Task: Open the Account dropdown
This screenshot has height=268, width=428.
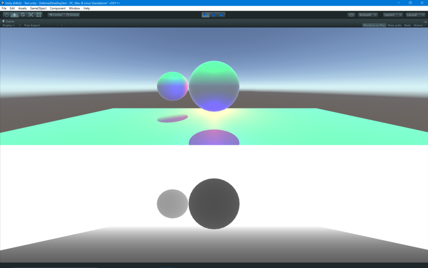Action: [368, 15]
